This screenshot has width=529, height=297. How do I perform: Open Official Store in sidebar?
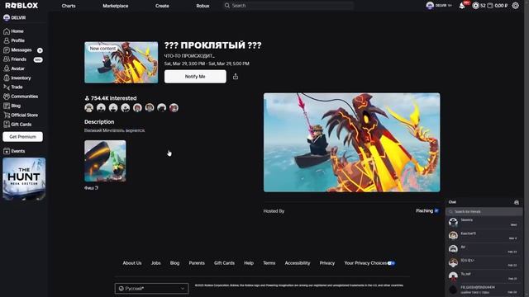point(21,115)
